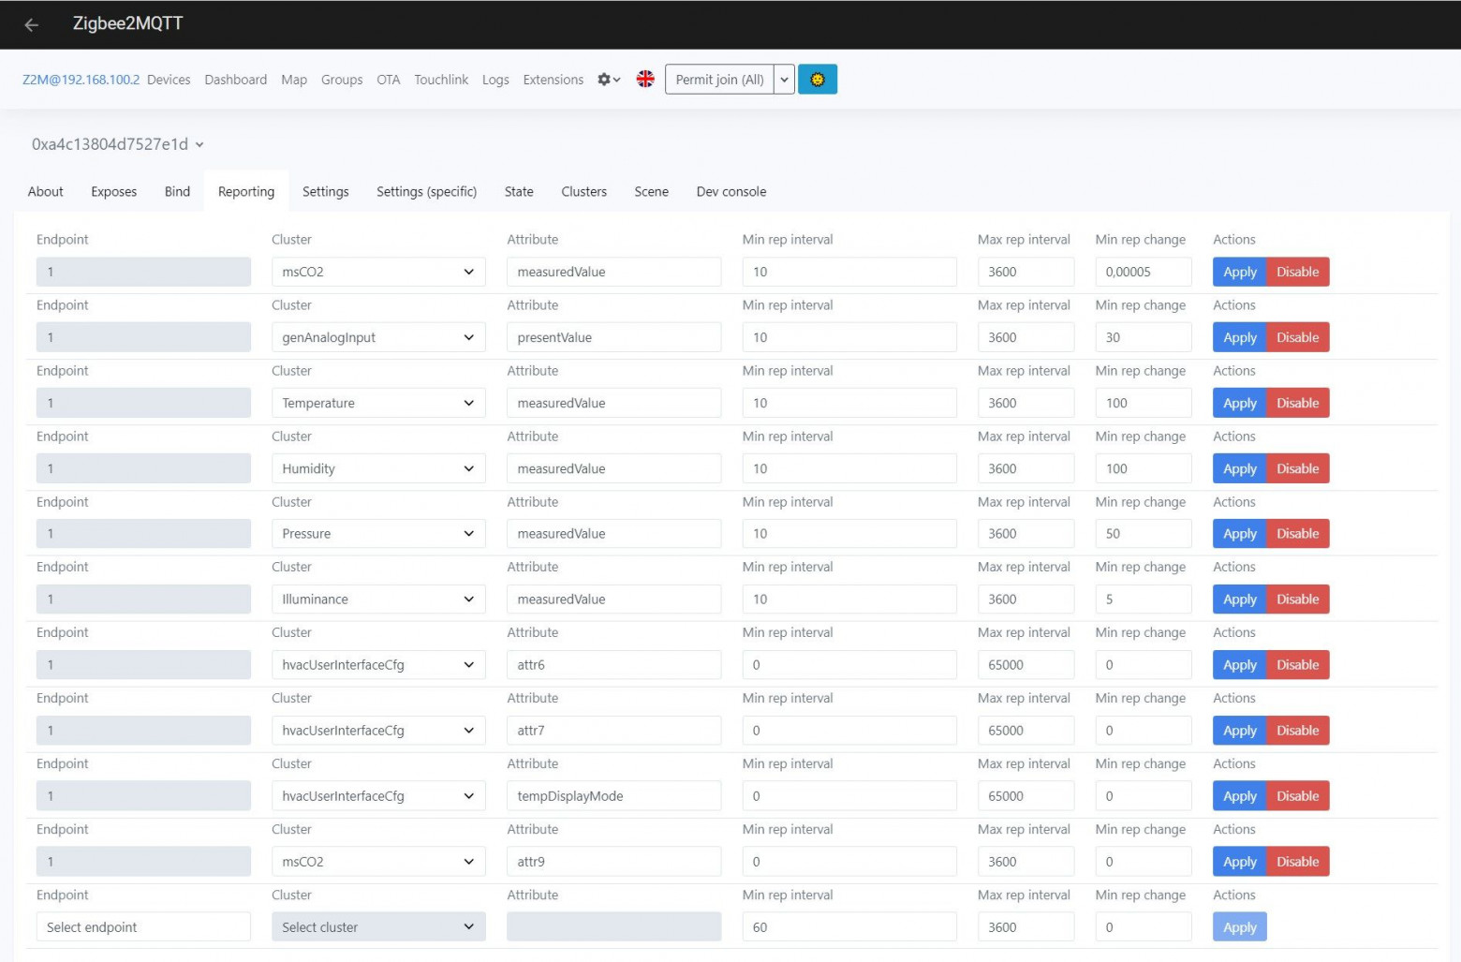Disable reporting for tempDisplayMode

tap(1298, 796)
